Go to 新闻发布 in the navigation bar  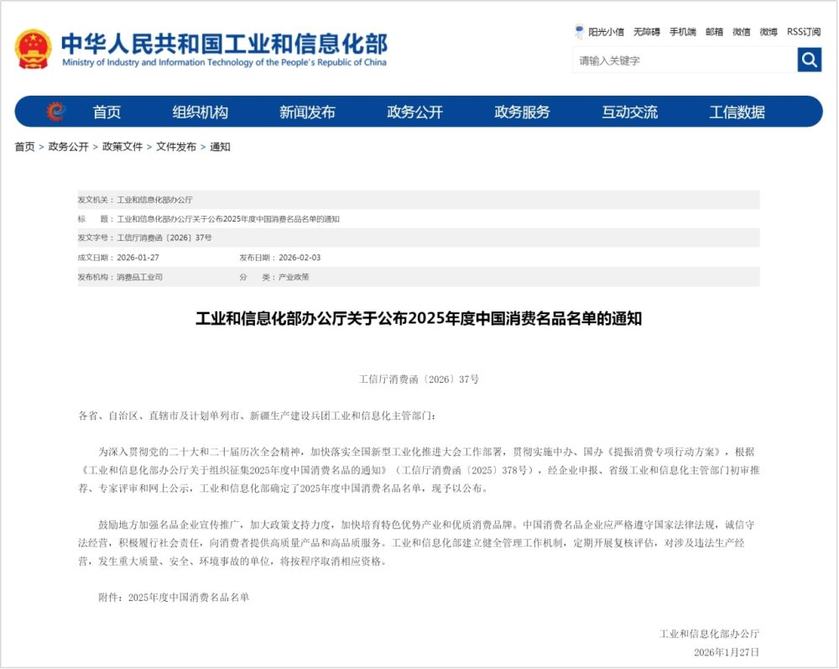pyautogui.click(x=307, y=112)
